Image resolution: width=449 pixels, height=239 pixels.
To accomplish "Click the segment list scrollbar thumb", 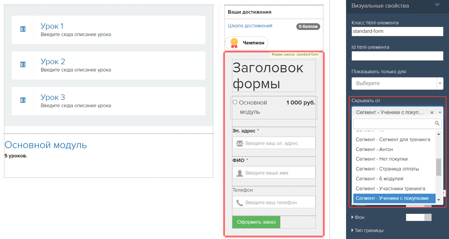I will coord(439,167).
